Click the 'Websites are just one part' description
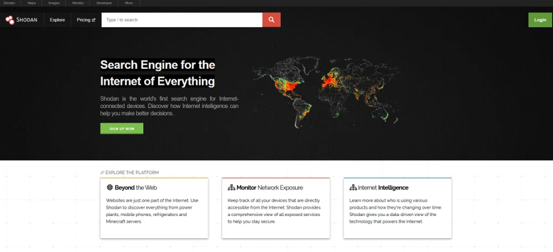 coord(153,211)
